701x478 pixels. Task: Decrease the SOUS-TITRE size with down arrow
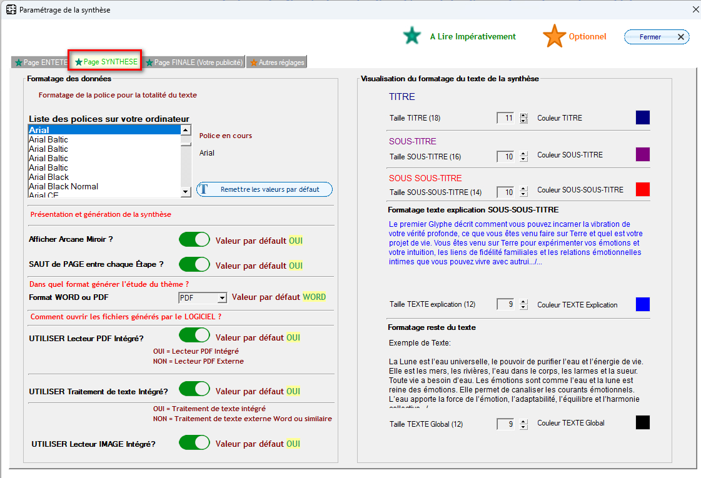coord(523,159)
